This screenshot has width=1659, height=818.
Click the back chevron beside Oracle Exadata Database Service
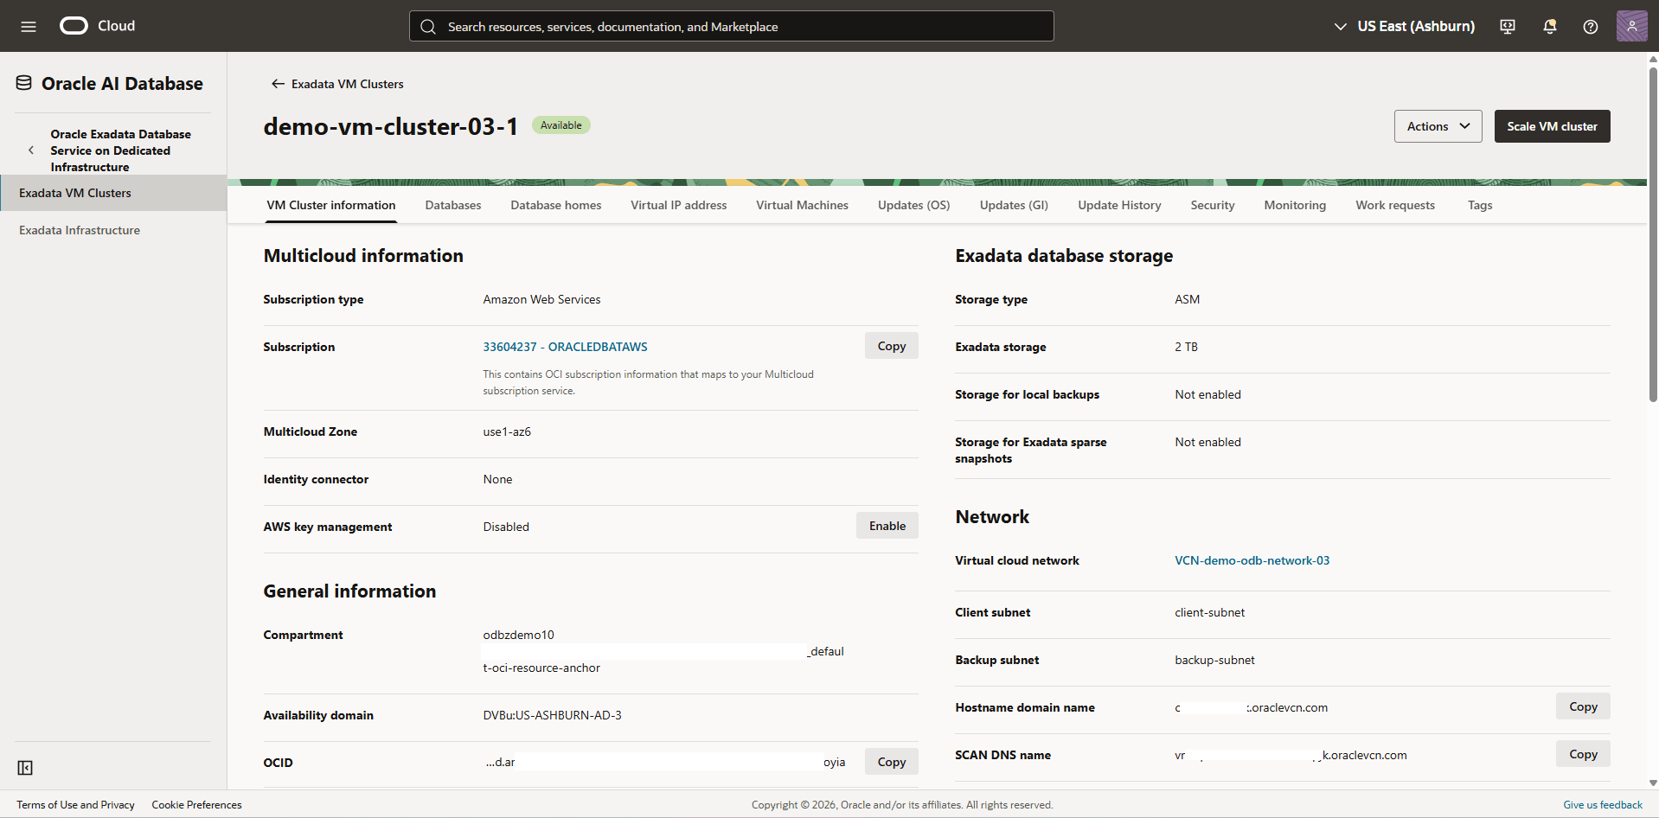point(31,150)
